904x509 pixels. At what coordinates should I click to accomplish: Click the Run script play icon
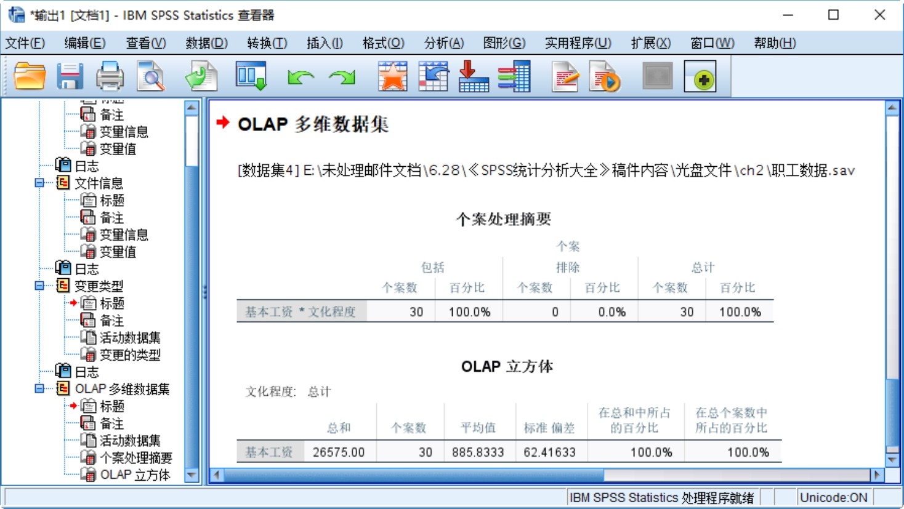click(605, 77)
